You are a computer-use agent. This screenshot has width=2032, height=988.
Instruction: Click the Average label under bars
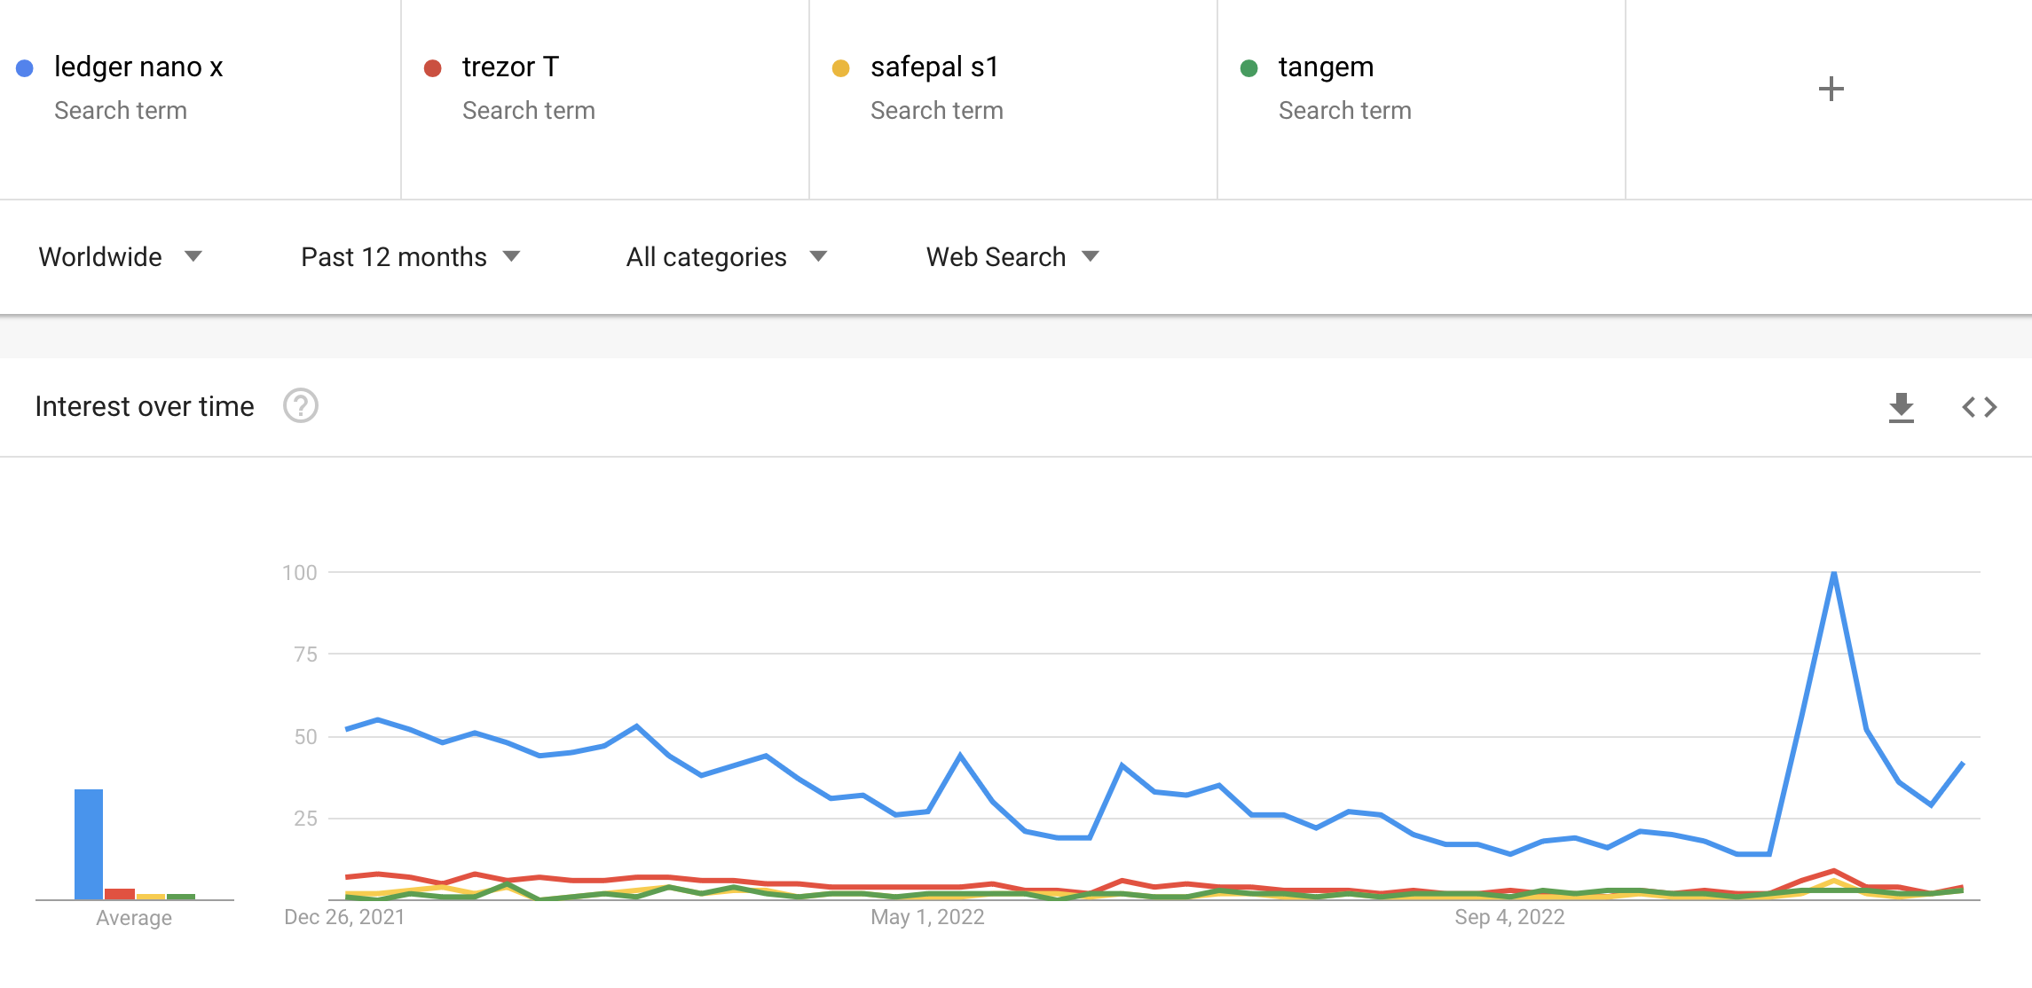134,918
